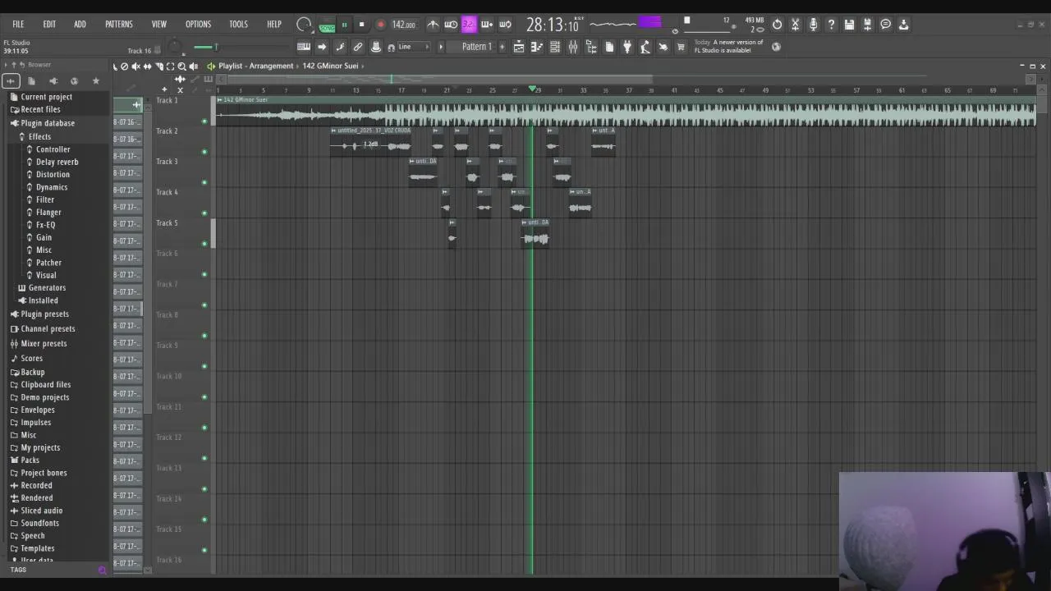Click the 142 GMinor Suei breadcrumb
The image size is (1051, 591).
tap(330, 66)
